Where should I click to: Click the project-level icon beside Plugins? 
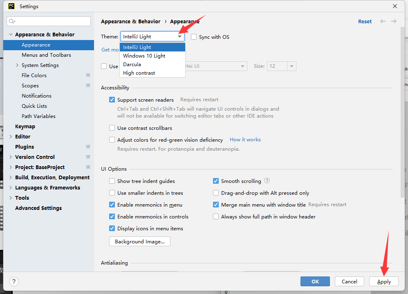coord(88,147)
